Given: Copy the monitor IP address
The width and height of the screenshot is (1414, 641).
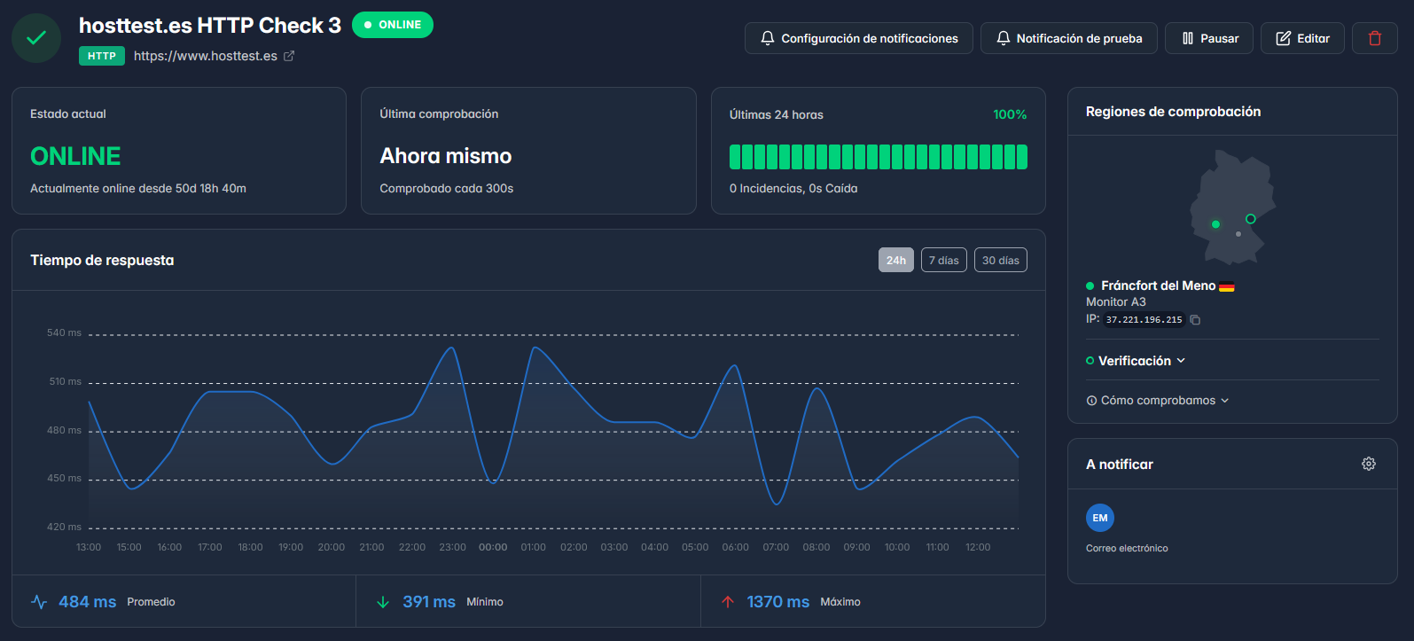Looking at the screenshot, I should click(x=1195, y=320).
